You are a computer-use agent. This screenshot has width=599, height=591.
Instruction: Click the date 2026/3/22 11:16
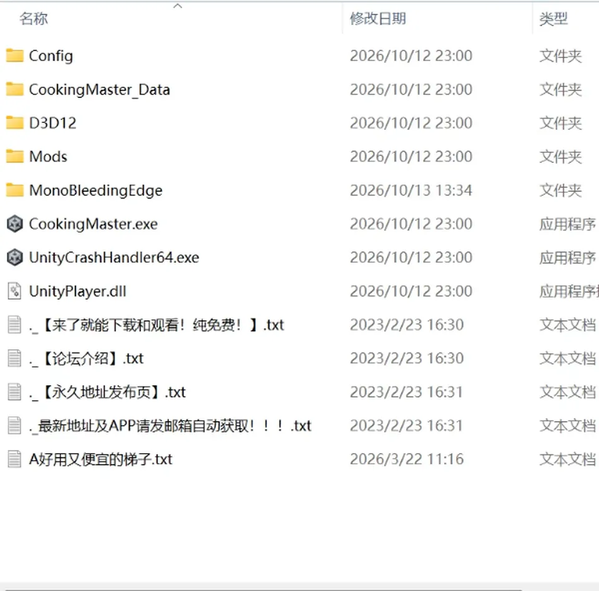click(x=407, y=459)
